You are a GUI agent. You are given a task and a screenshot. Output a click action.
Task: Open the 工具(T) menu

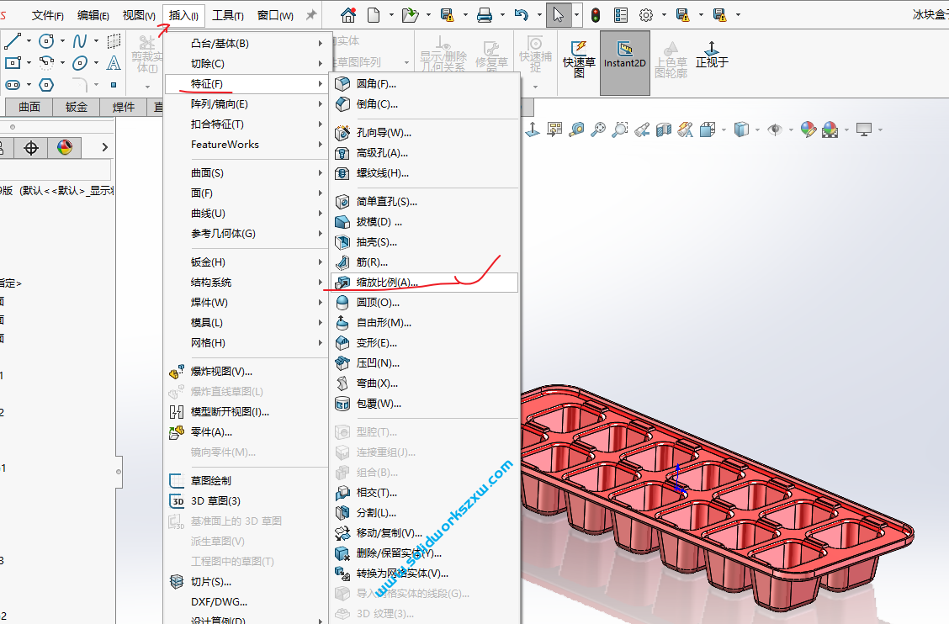(227, 15)
